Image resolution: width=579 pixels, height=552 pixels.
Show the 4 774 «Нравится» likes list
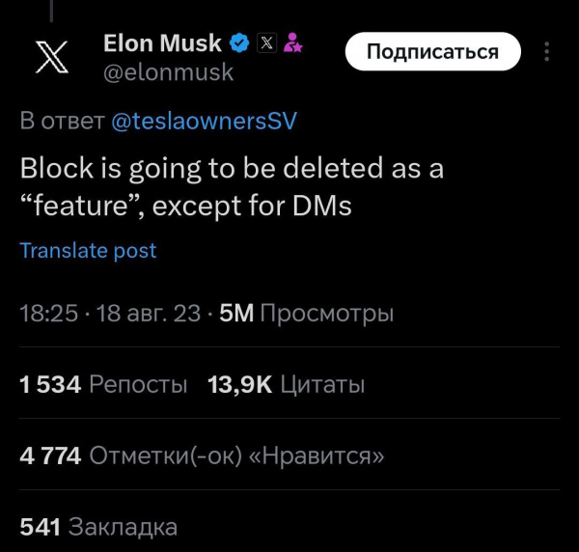(x=202, y=456)
